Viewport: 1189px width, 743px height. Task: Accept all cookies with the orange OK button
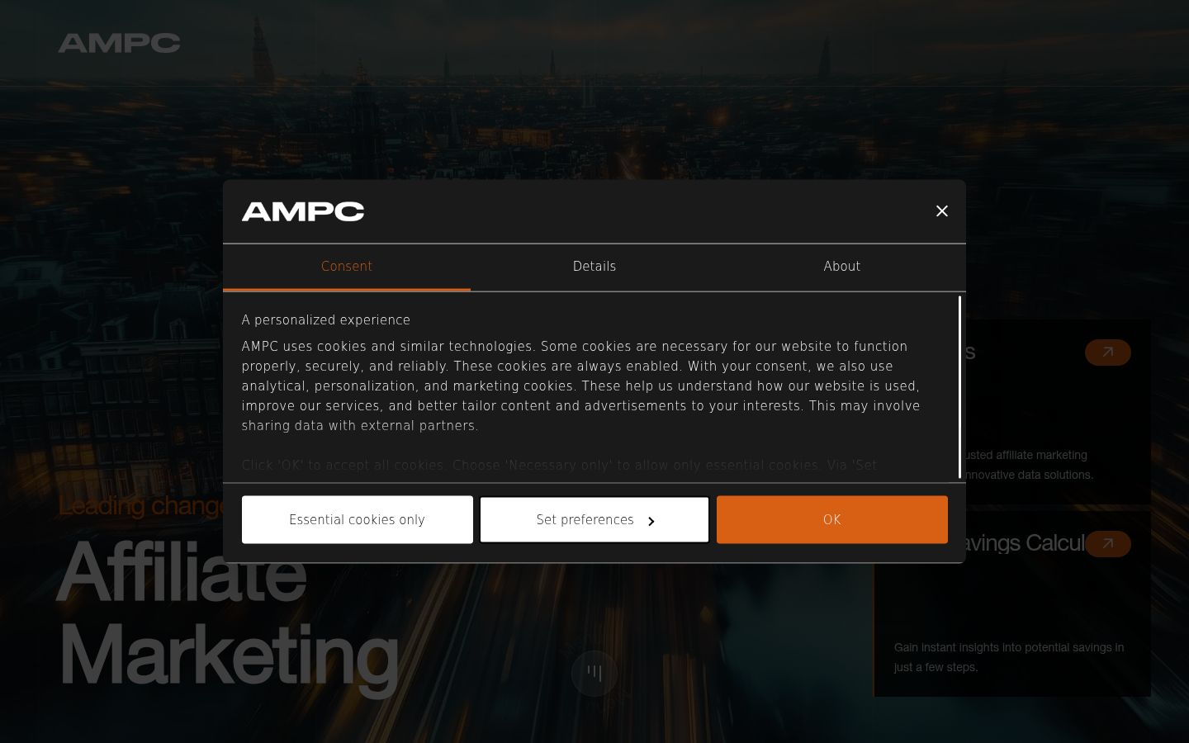[832, 519]
